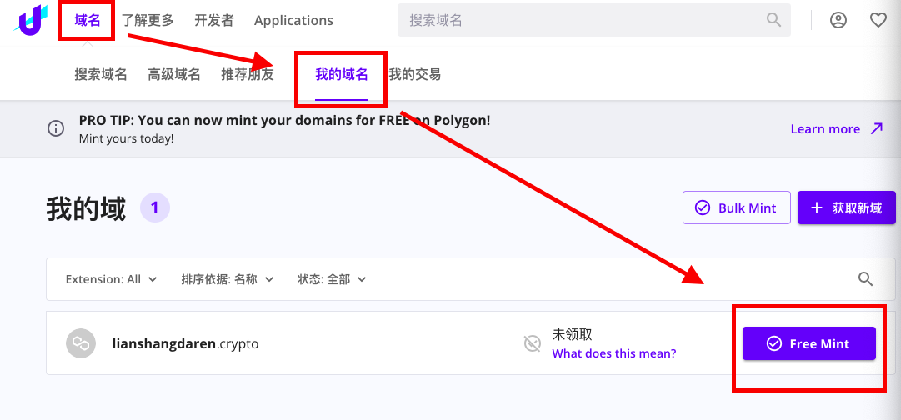Click the magnifier in the 搜索域名 bar
This screenshot has width=901, height=420.
[x=773, y=21]
